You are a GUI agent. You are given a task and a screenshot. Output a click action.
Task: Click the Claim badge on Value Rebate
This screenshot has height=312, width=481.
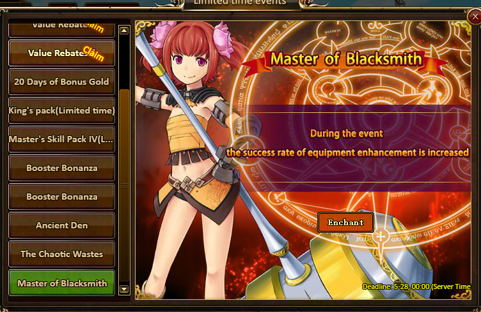93,54
